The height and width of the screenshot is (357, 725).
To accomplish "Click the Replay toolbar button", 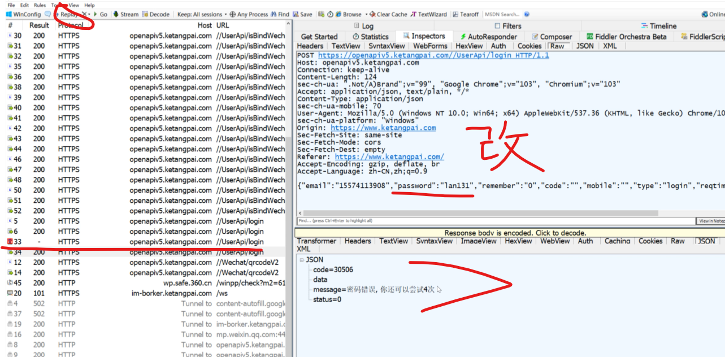I will pyautogui.click(x=67, y=14).
